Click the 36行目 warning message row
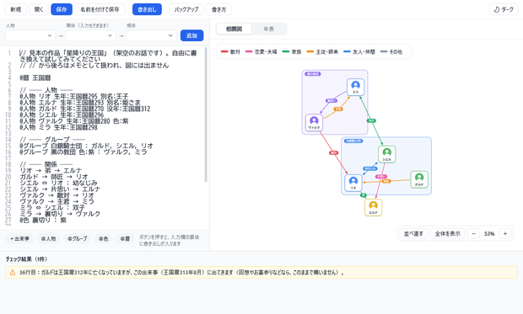 click(261, 273)
